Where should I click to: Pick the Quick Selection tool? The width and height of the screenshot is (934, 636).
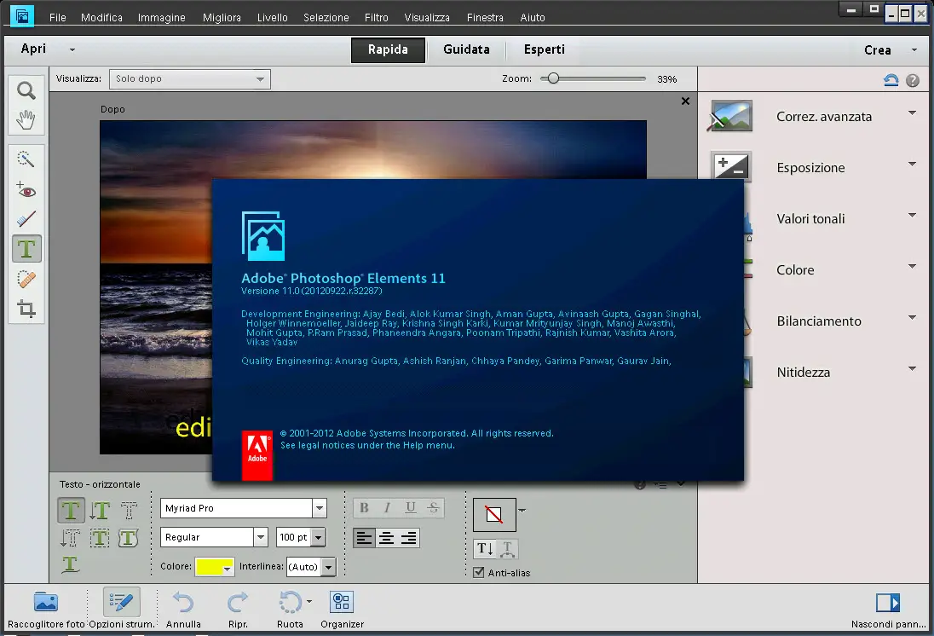coord(26,159)
